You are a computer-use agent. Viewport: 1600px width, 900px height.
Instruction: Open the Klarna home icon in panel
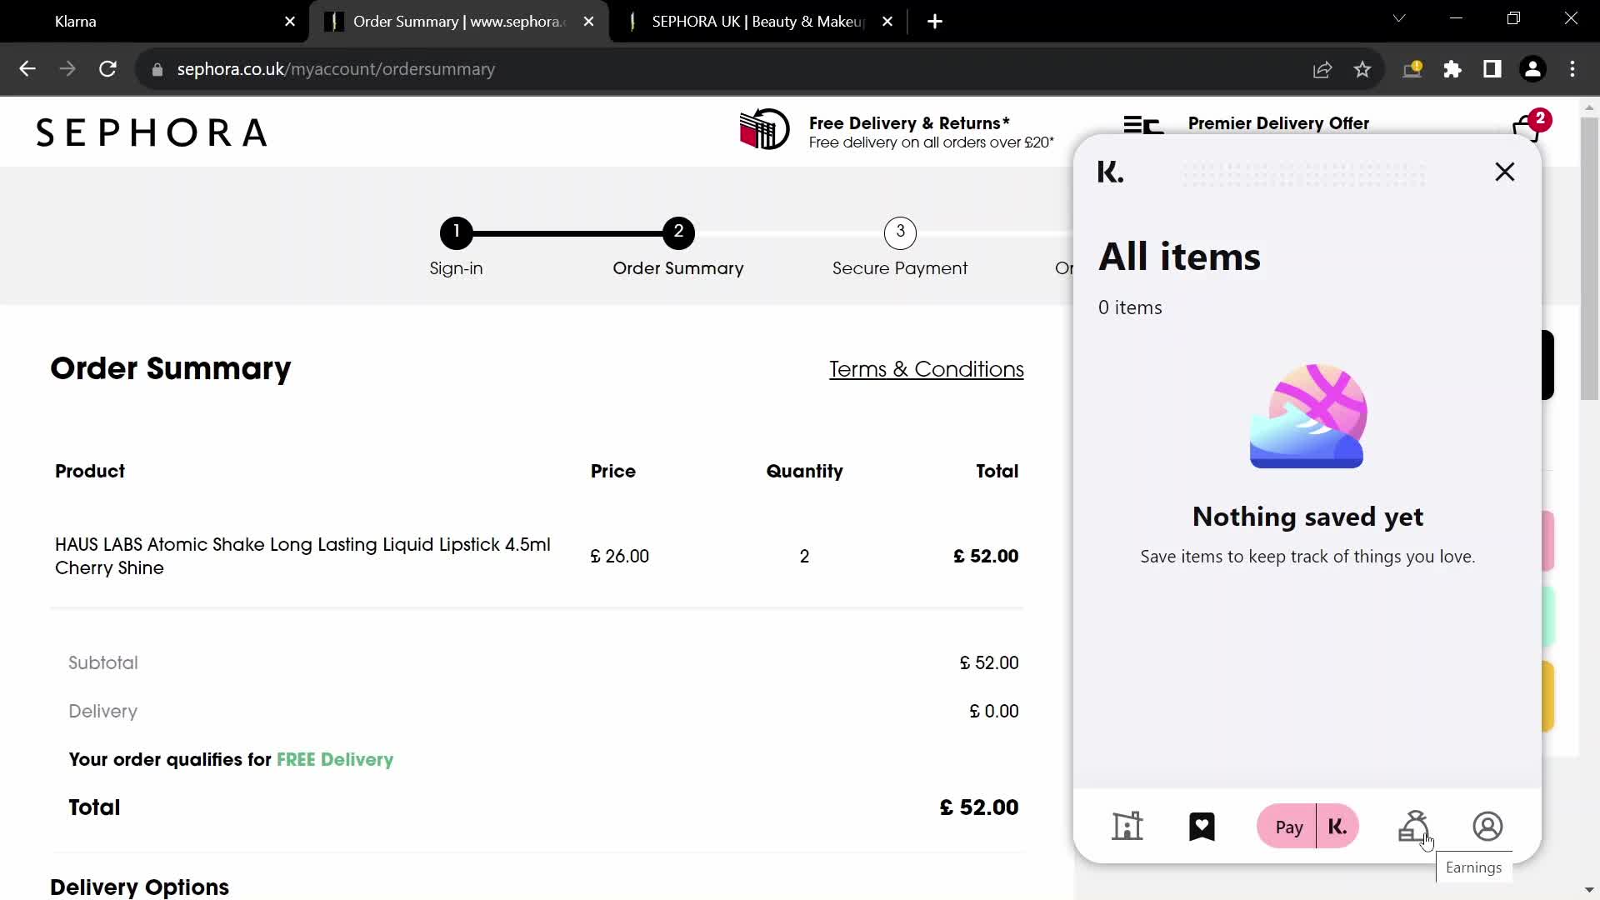[1127, 827]
